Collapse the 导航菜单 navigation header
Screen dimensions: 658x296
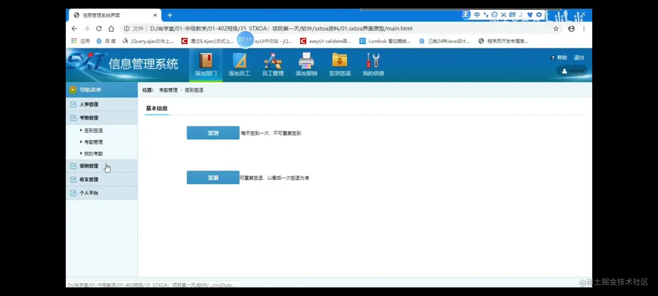click(102, 90)
